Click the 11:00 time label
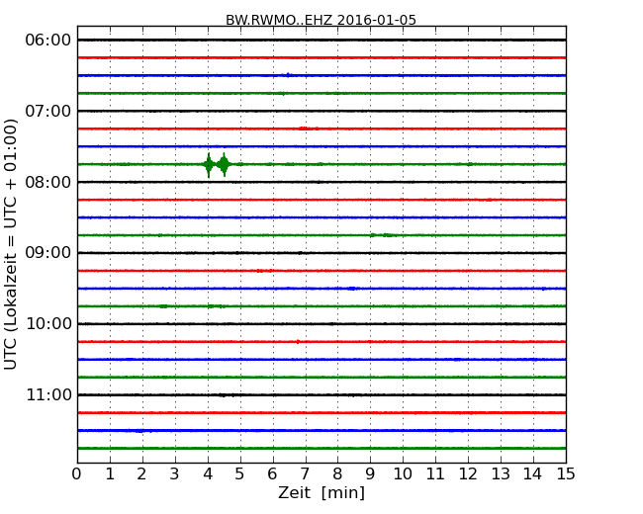The height and width of the screenshot is (514, 643). (x=48, y=394)
